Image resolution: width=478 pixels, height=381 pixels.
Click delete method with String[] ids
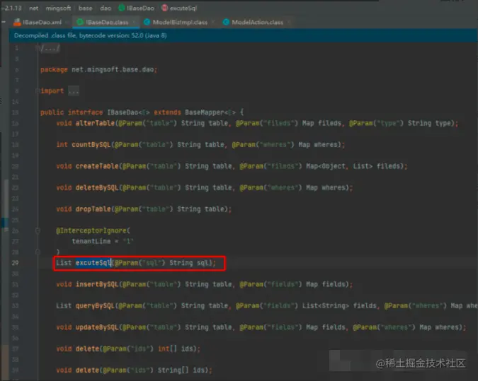(x=87, y=370)
